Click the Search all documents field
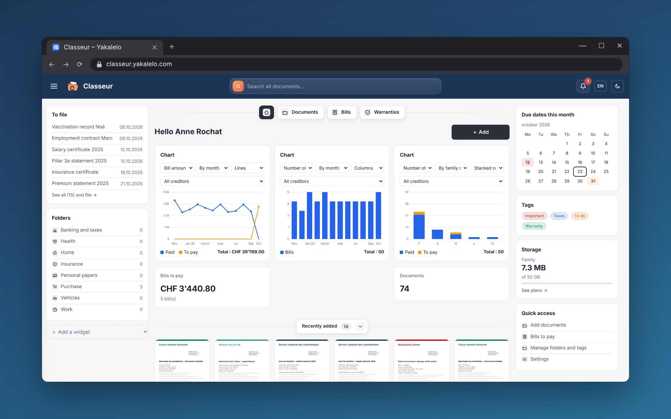Viewport: 671px width, 419px height. [x=335, y=86]
